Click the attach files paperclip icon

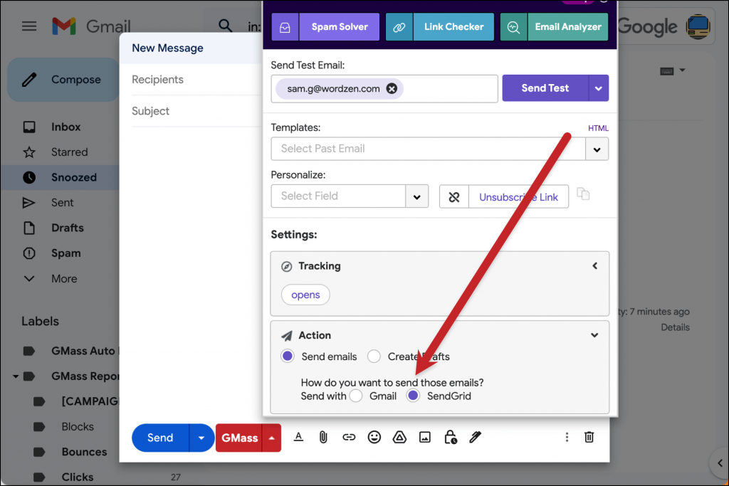pyautogui.click(x=322, y=437)
